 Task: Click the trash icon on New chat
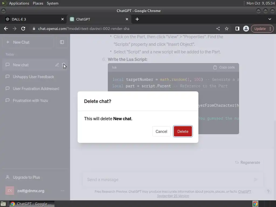pos(64,65)
